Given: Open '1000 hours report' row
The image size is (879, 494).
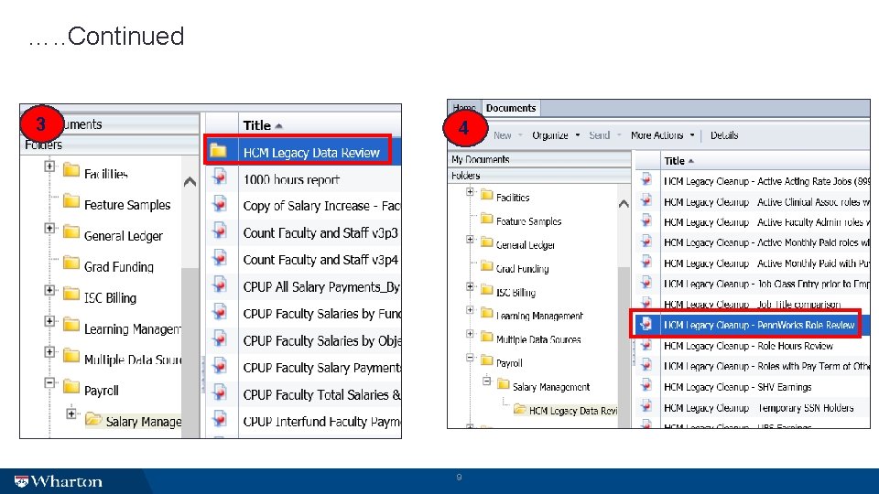Looking at the screenshot, I should (303, 179).
